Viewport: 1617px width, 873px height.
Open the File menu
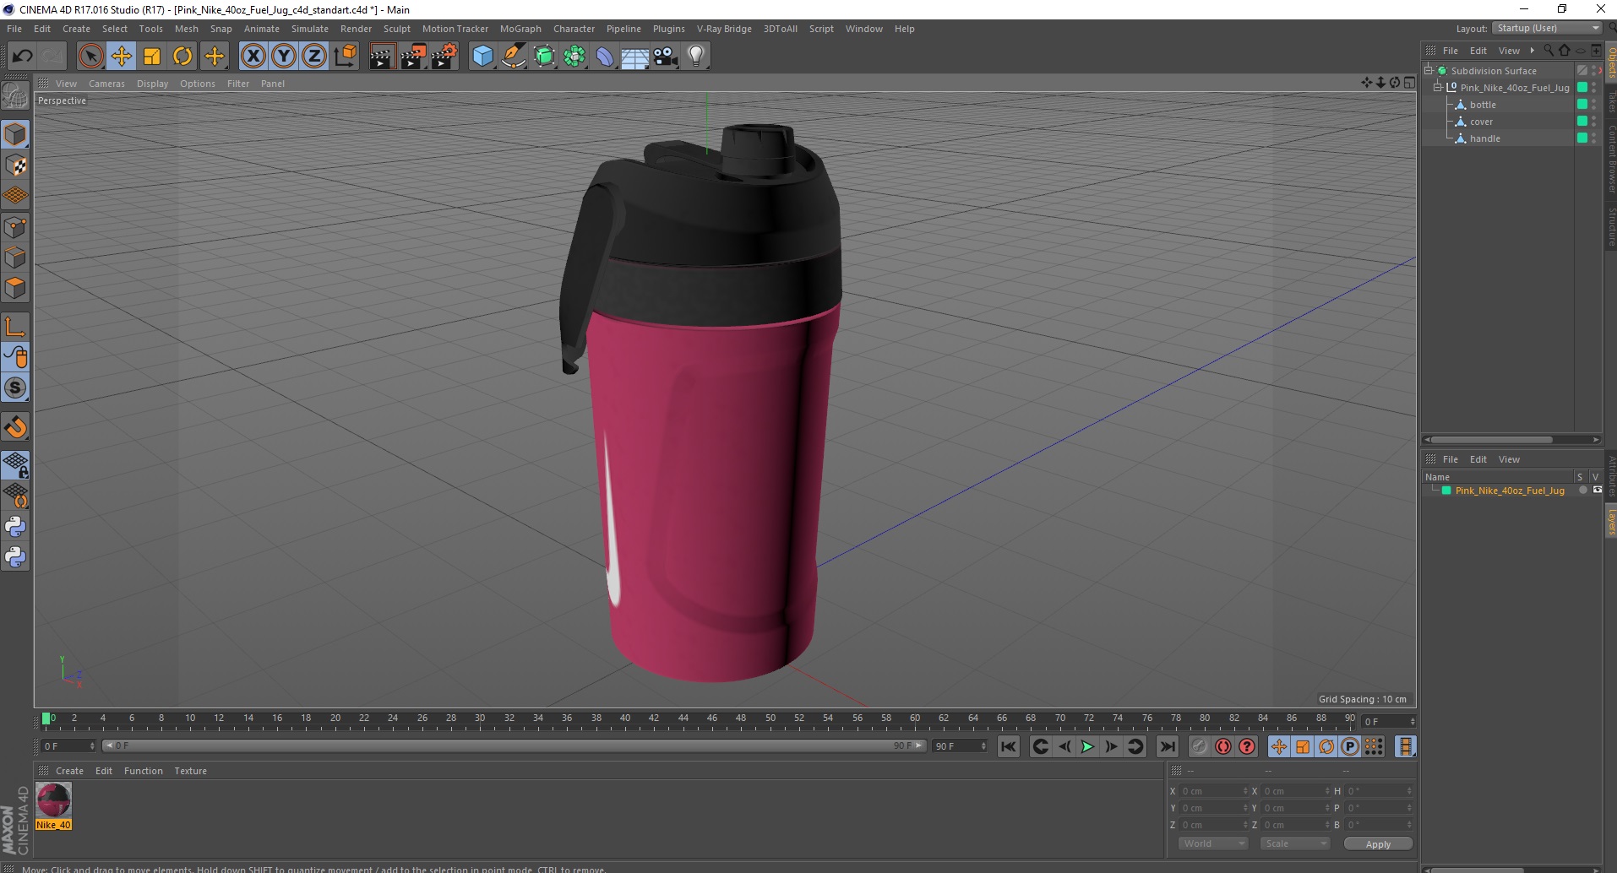coord(14,29)
